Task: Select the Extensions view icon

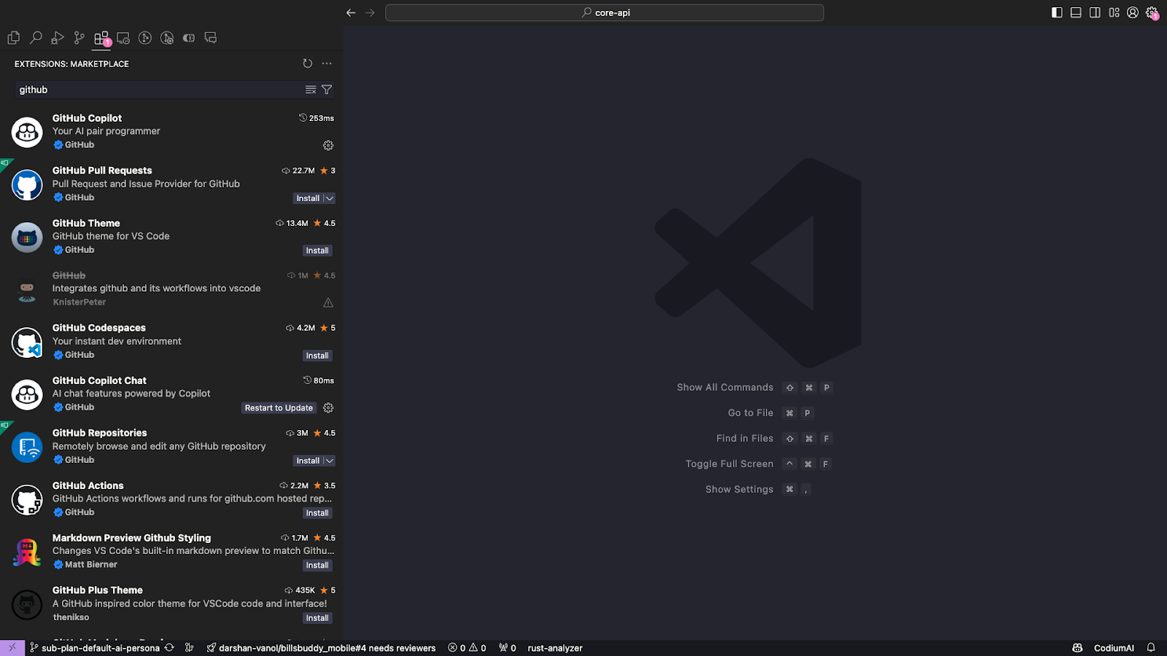Action: (101, 38)
